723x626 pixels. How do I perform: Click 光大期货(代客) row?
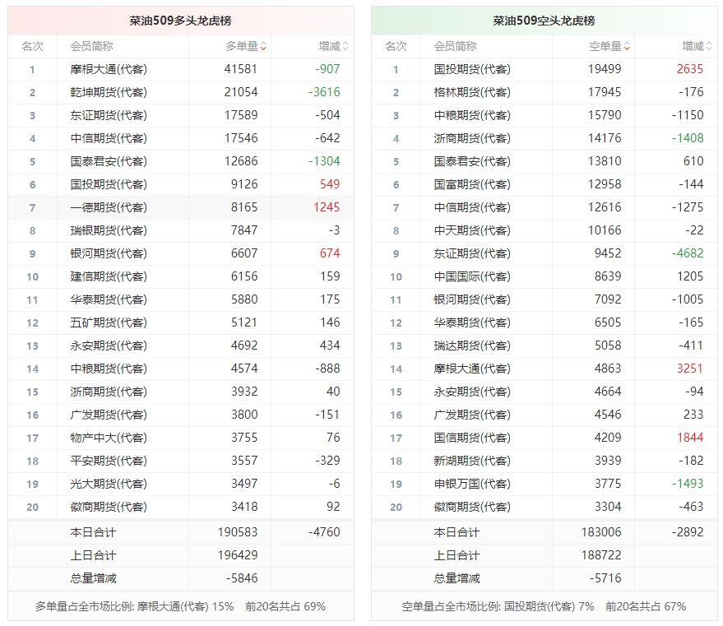[x=181, y=484]
